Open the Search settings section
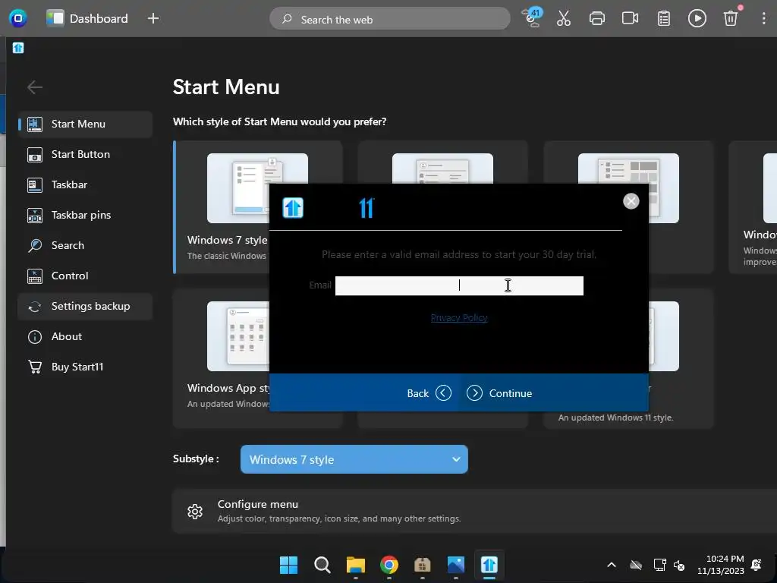Image resolution: width=777 pixels, height=583 pixels. tap(85, 245)
